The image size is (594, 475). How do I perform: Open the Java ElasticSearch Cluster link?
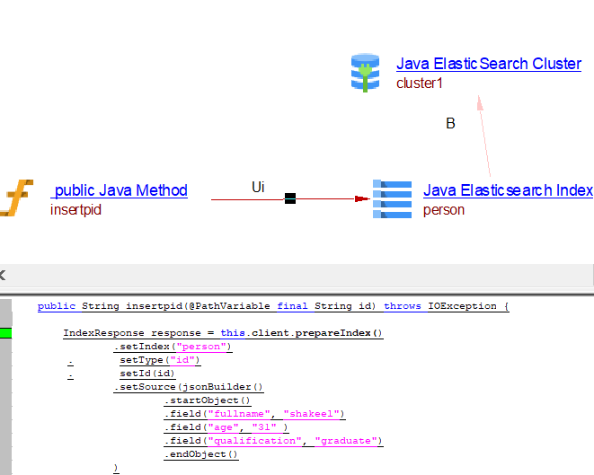pyautogui.click(x=488, y=65)
